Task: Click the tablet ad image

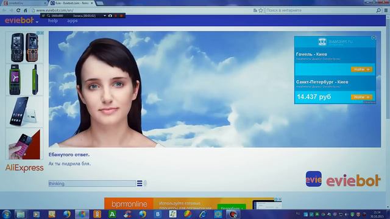Action: point(24,112)
